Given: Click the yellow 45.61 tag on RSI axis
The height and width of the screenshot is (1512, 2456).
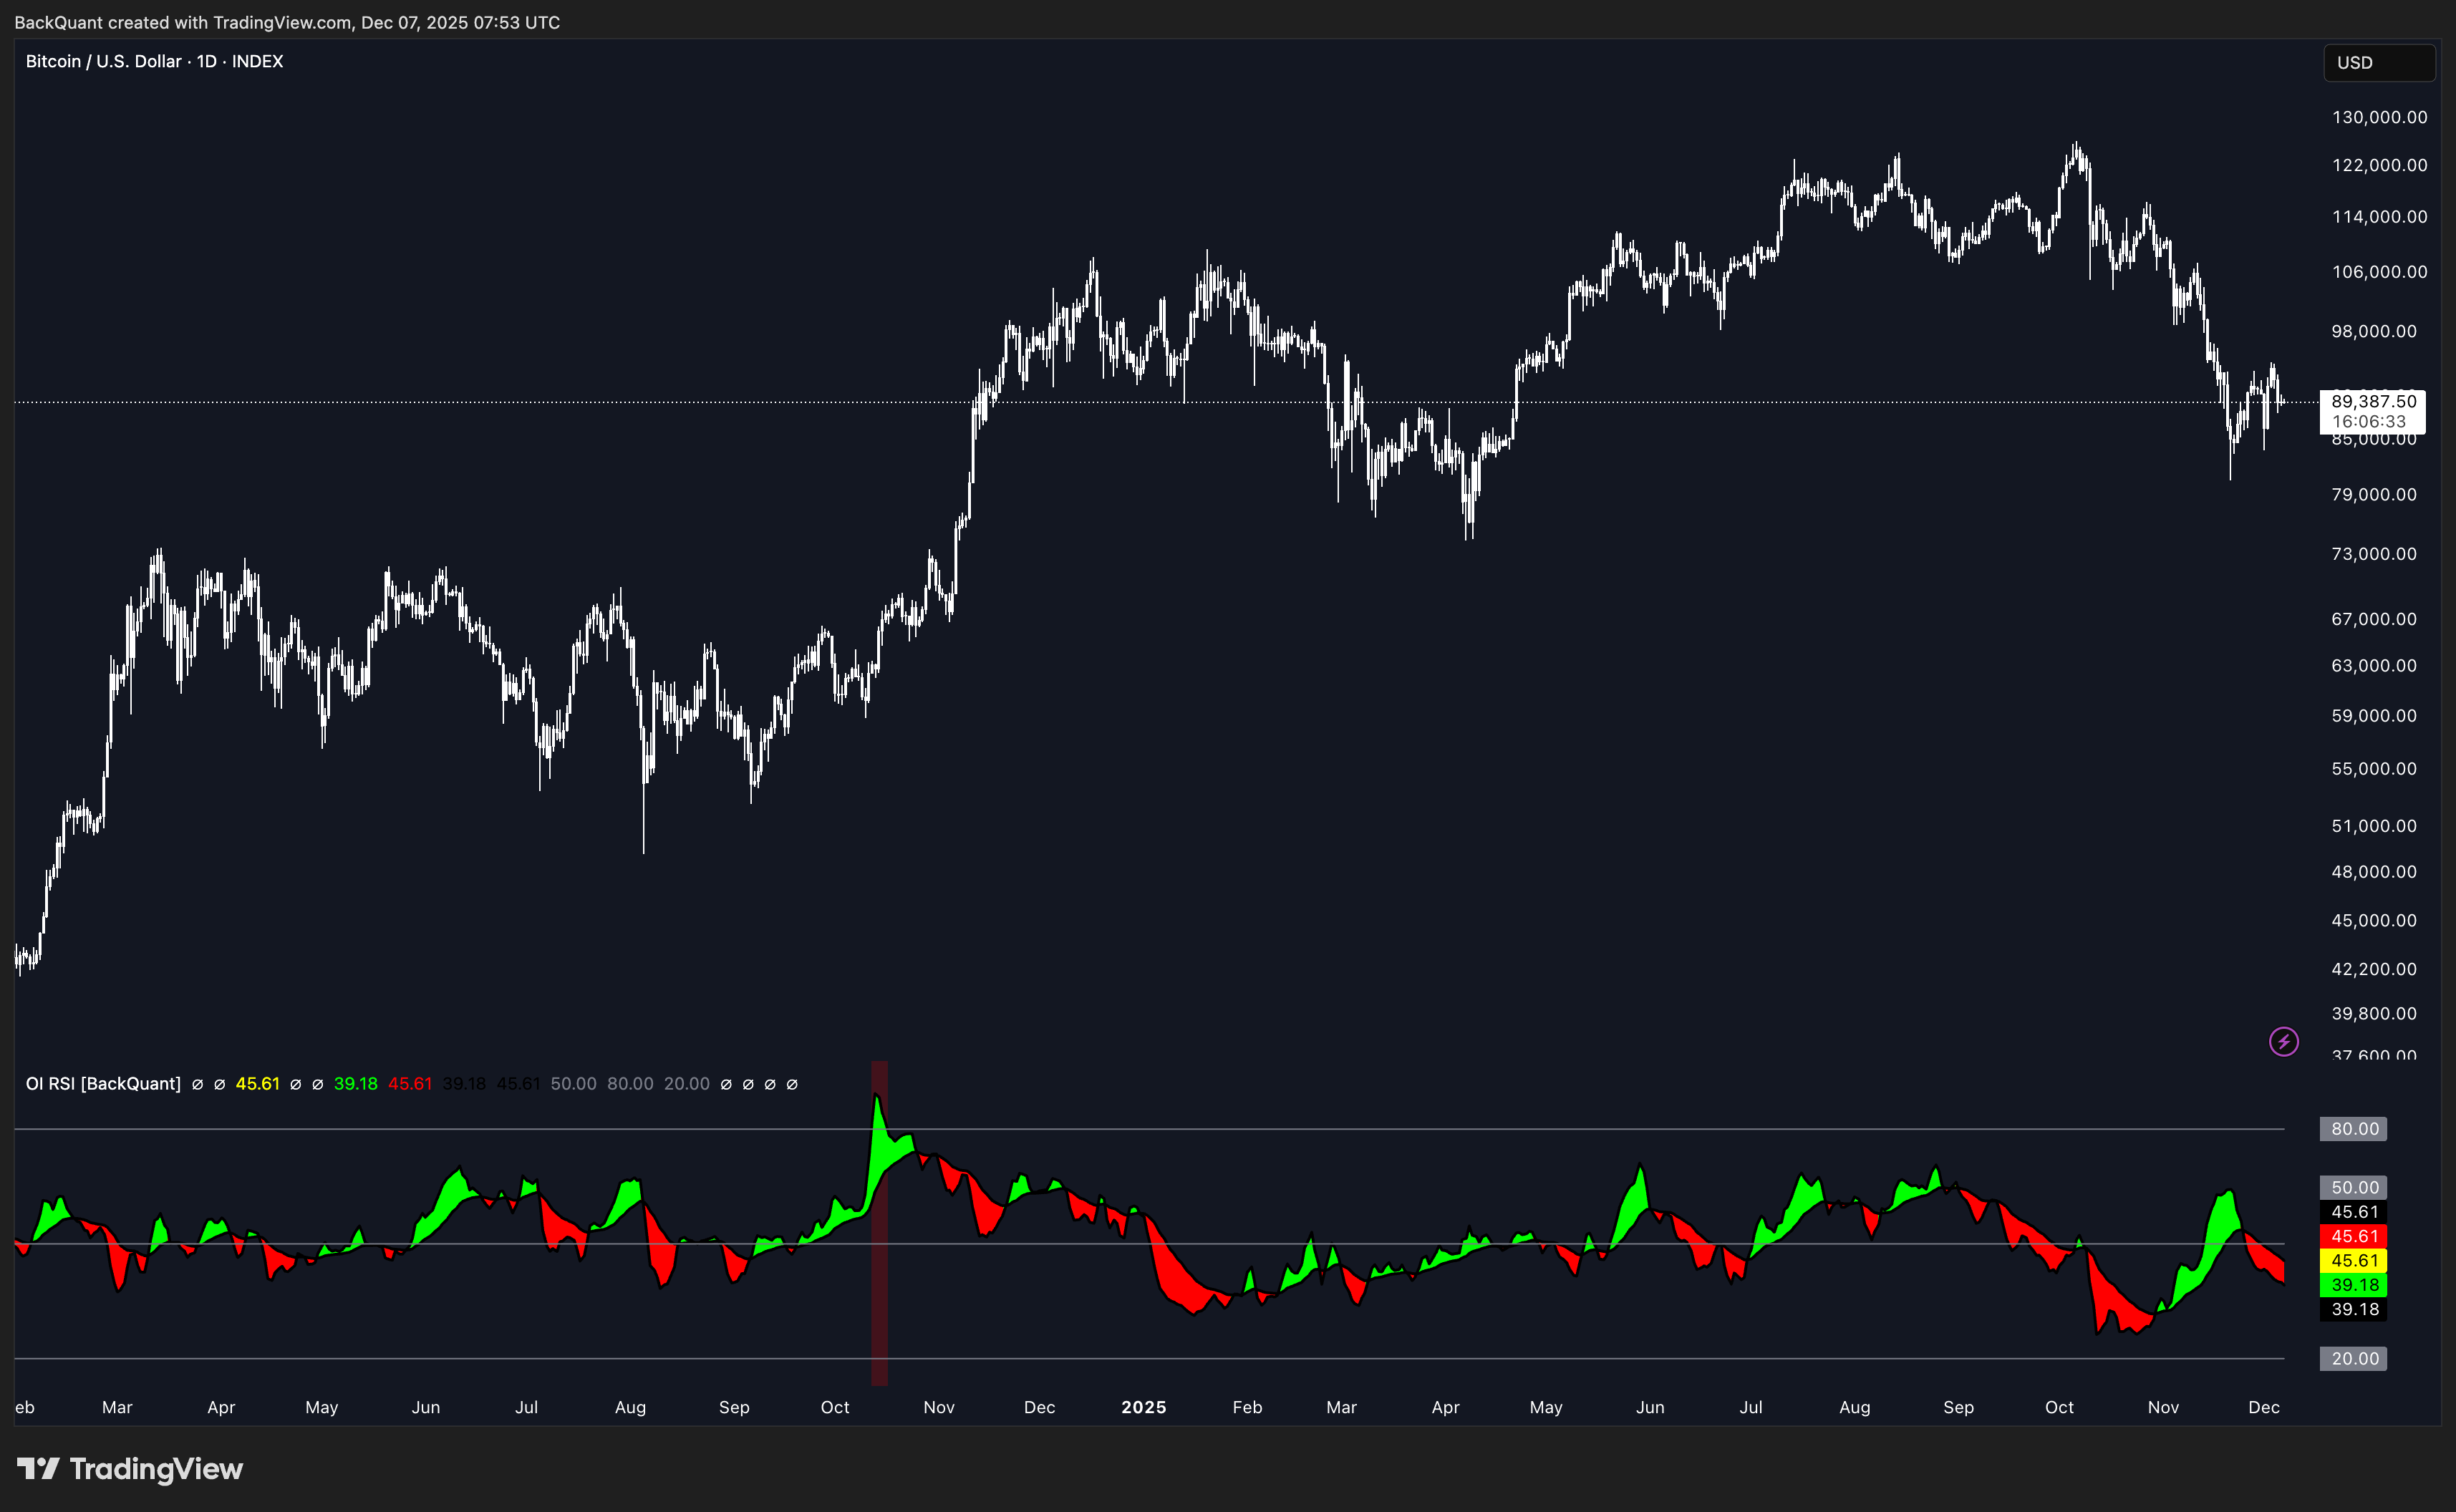Looking at the screenshot, I should pos(2354,1261).
